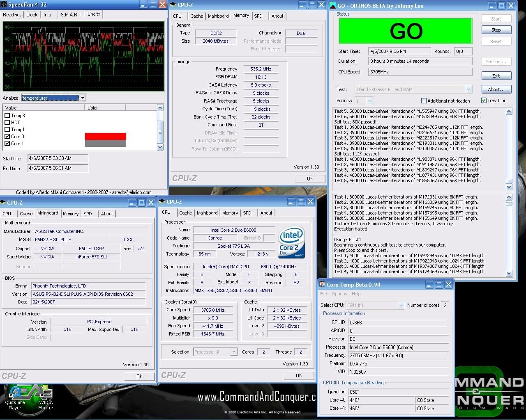Close the Core Temp window
This screenshot has width=526, height=420.
448,285
